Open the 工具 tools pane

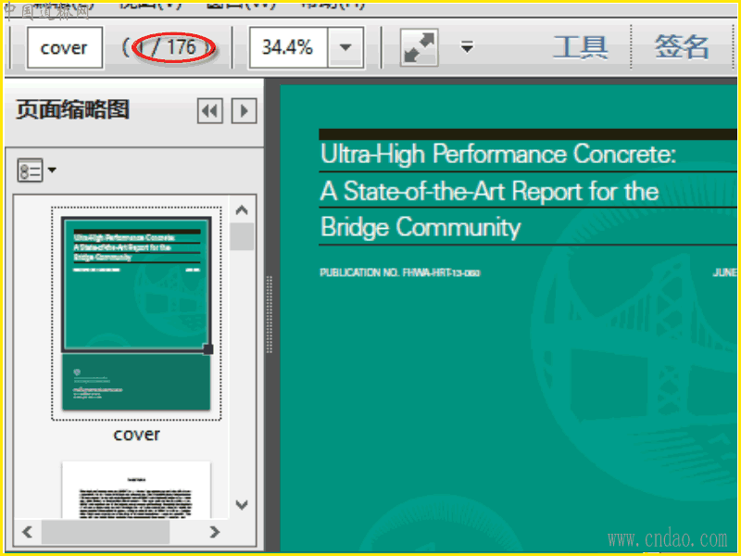point(581,47)
